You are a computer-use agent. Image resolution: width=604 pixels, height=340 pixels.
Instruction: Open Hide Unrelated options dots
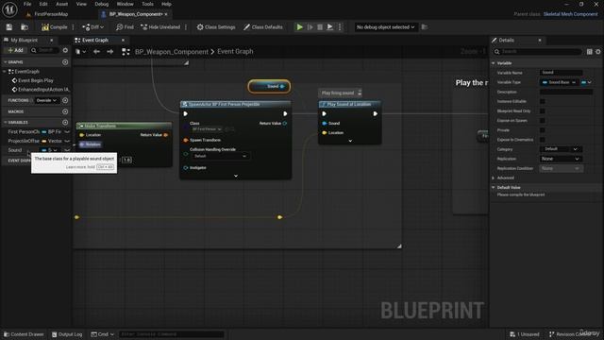point(186,27)
